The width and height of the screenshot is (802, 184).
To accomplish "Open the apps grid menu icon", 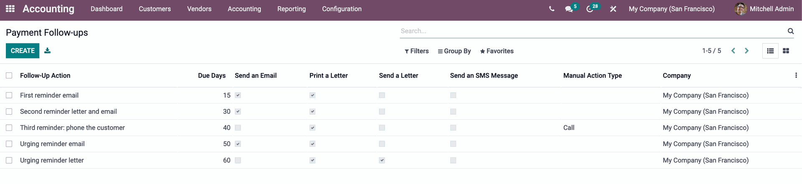I will point(10,9).
